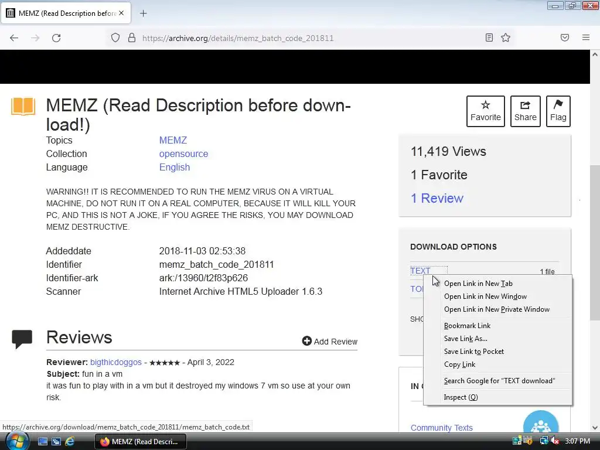
Task: Click the muted volume tray icon
Action: 554,441
